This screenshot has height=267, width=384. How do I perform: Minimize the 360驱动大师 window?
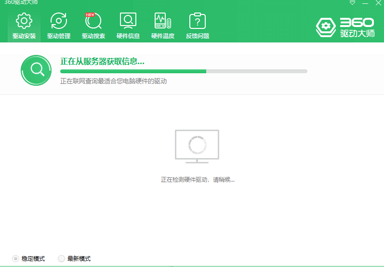pyautogui.click(x=365, y=3)
